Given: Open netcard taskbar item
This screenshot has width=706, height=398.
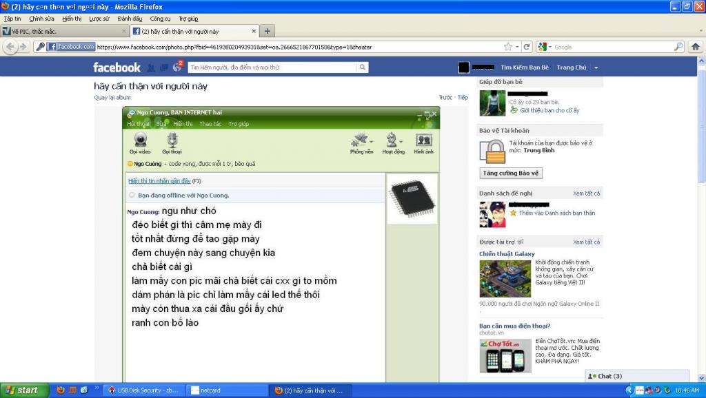Looking at the screenshot, I should pyautogui.click(x=227, y=390).
